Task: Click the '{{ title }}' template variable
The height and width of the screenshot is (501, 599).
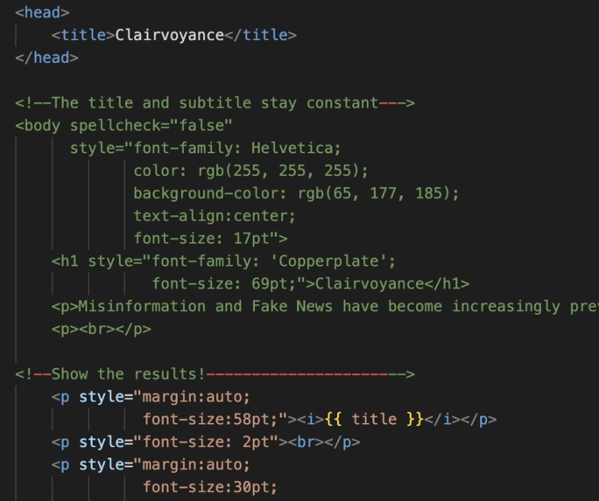Action: coord(375,419)
